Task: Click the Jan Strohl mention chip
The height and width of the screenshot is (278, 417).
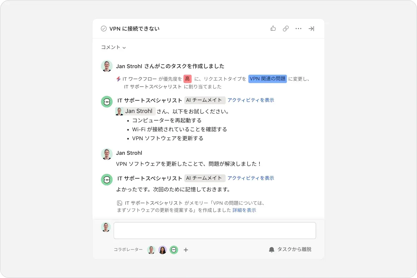Action: [x=136, y=111]
